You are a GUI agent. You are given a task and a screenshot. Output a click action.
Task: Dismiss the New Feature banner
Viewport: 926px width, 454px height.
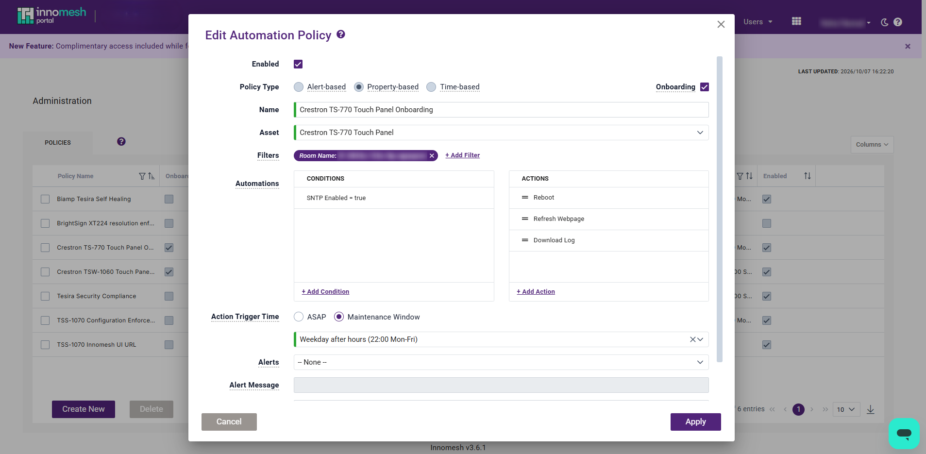(x=908, y=46)
